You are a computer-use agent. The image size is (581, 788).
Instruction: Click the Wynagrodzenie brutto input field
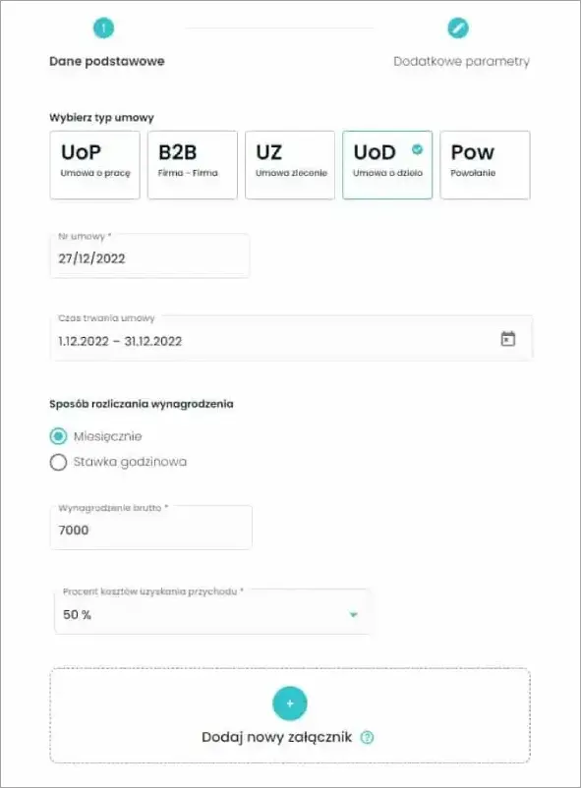tap(151, 528)
